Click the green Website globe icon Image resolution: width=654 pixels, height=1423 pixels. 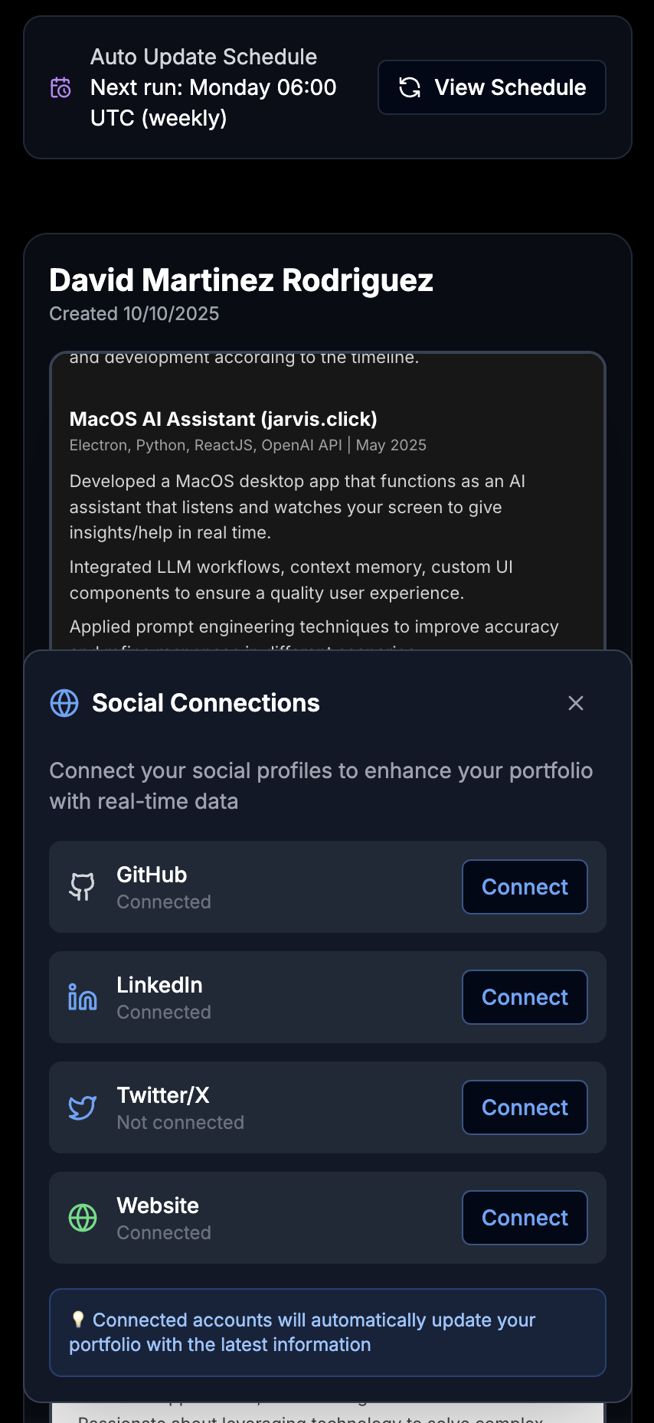[82, 1218]
